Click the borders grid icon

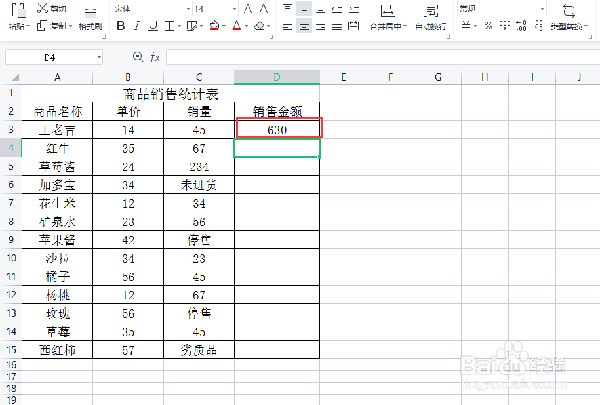click(169, 25)
